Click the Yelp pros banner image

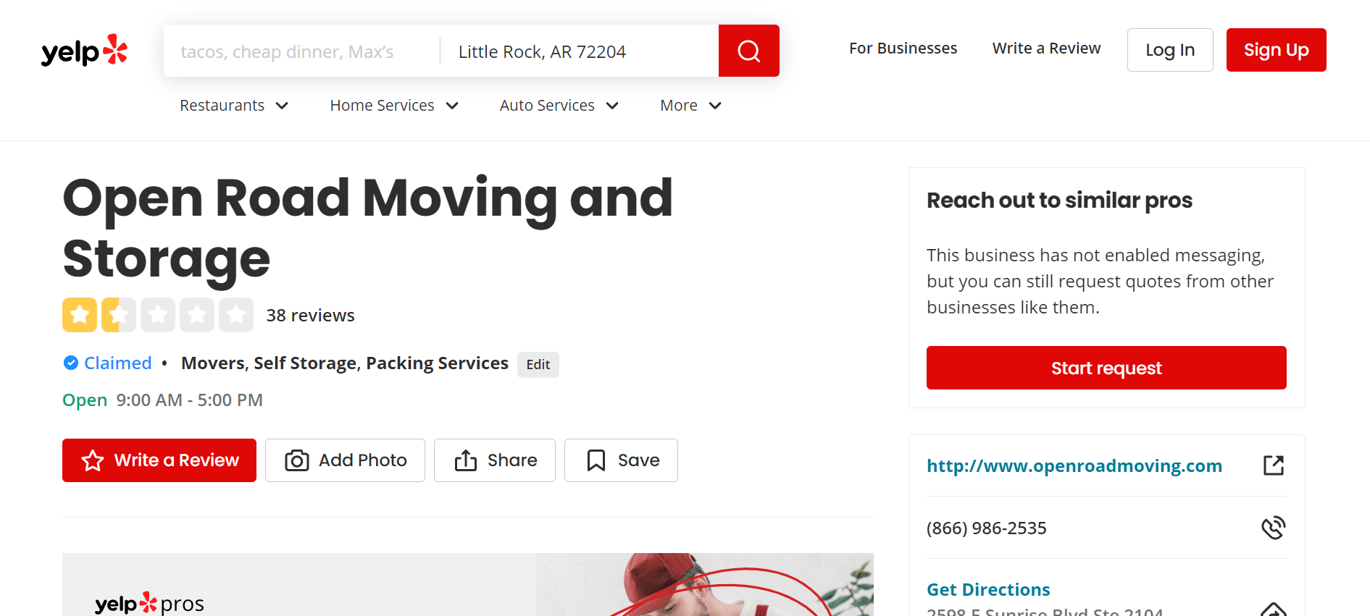pos(468,585)
